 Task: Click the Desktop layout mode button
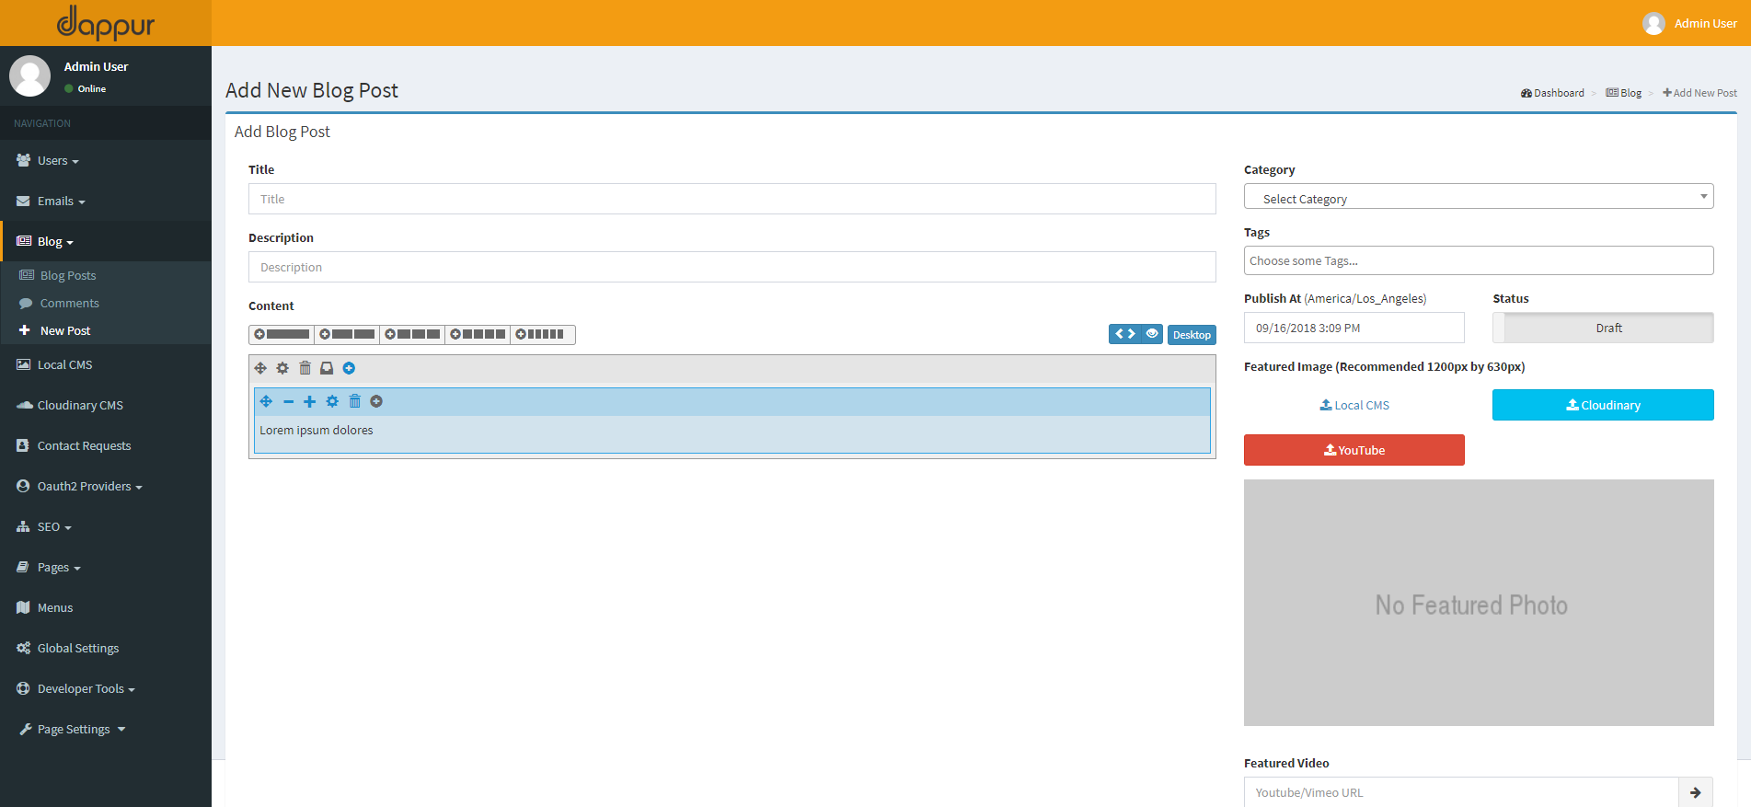(1192, 335)
